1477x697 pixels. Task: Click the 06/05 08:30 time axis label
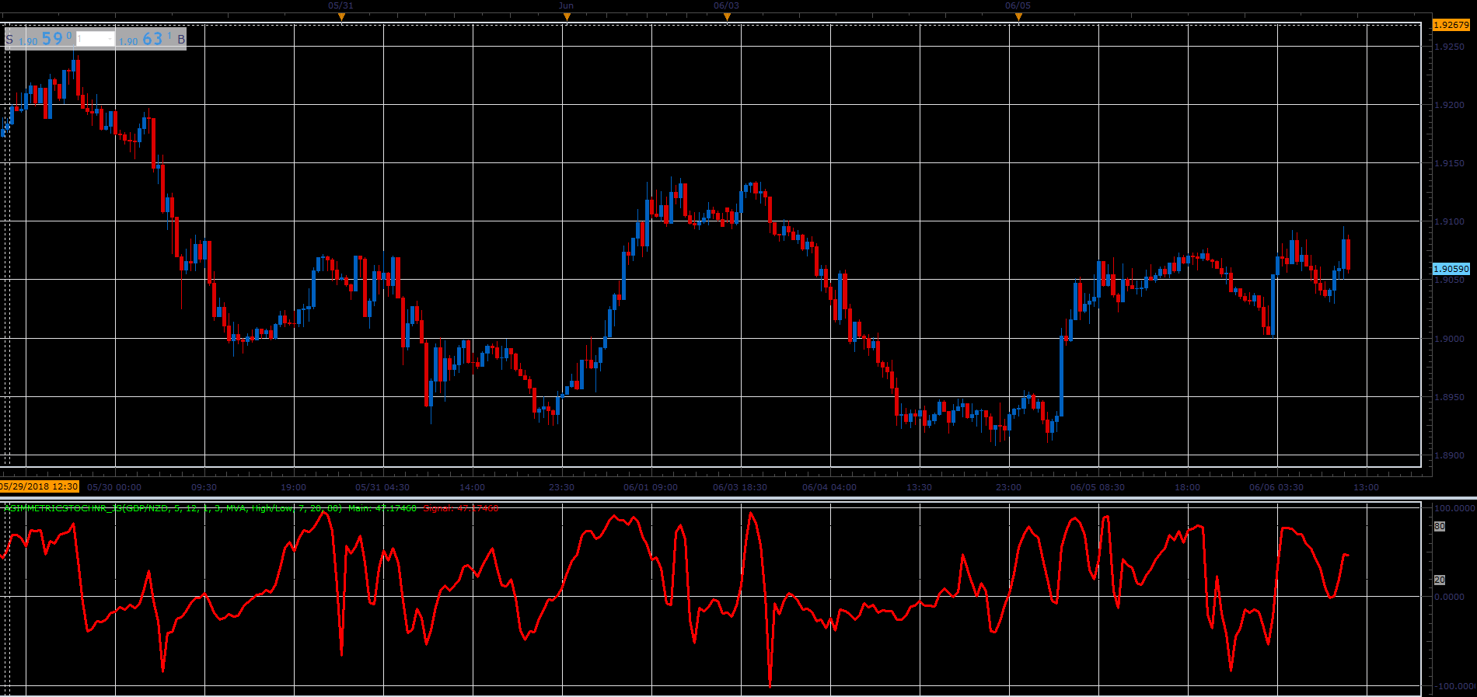pyautogui.click(x=1098, y=487)
